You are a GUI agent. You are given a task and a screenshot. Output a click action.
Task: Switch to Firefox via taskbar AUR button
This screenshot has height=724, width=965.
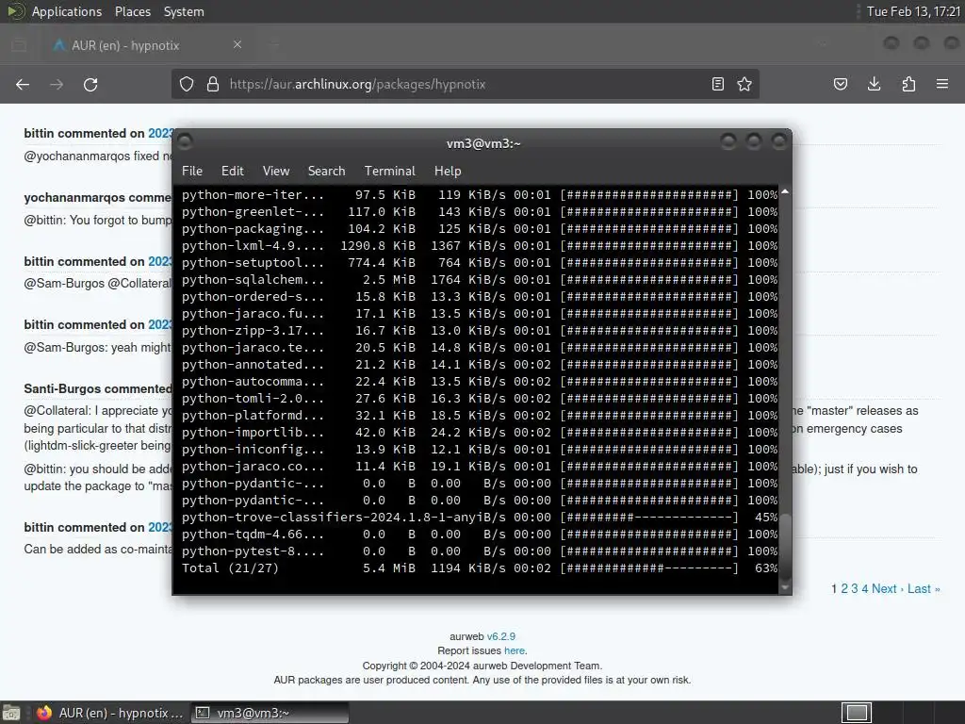pos(109,713)
